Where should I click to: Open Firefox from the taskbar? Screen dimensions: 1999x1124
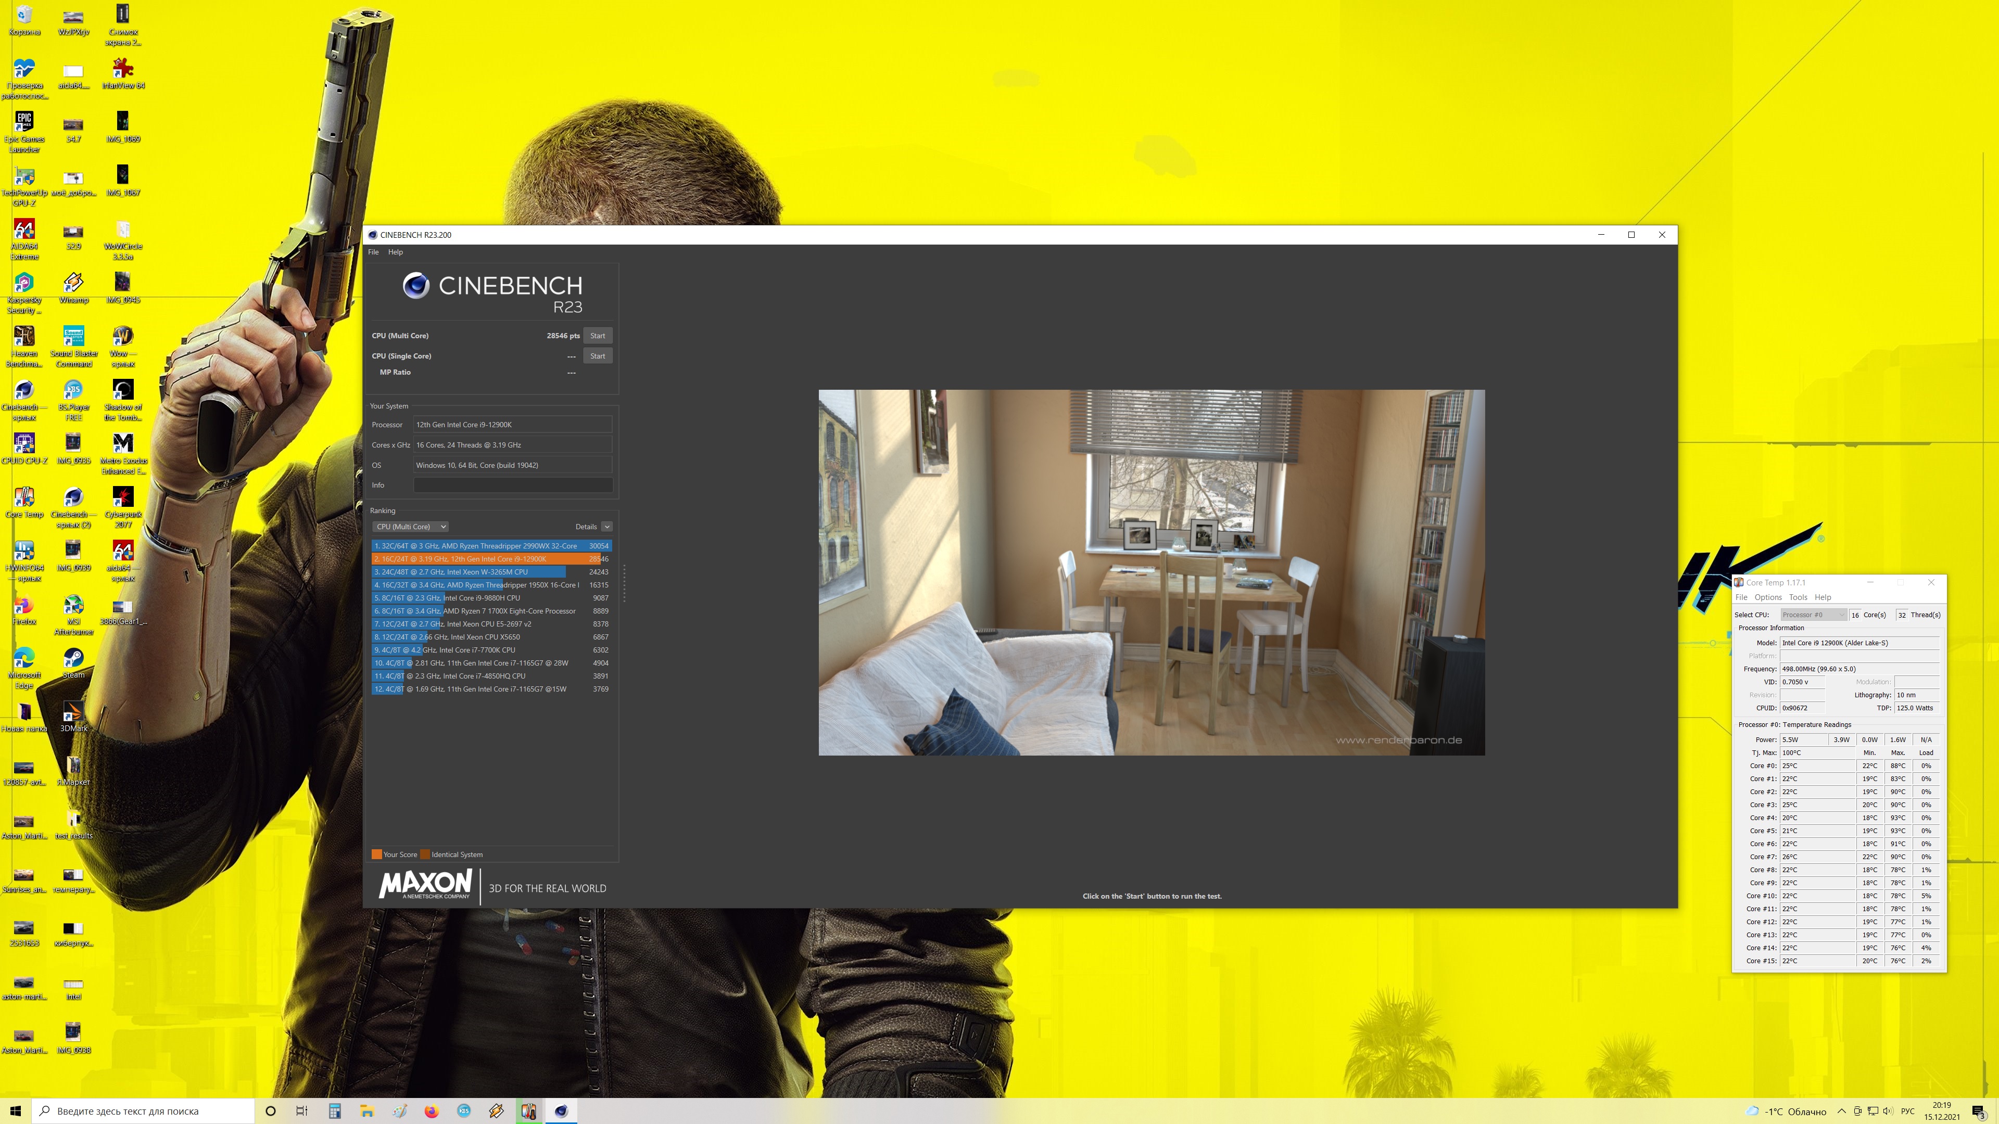tap(432, 1111)
